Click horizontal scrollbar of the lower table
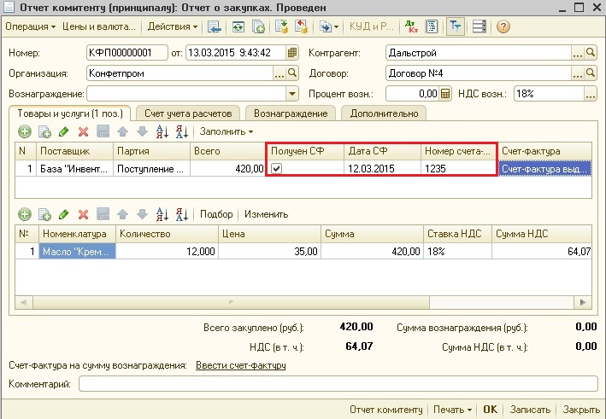The width and height of the screenshot is (606, 419). (231, 302)
